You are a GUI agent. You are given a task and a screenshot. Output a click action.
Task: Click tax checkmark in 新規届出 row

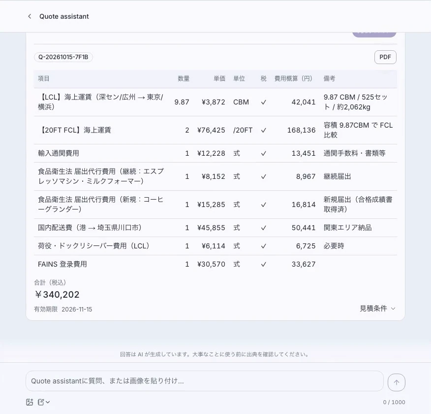pyautogui.click(x=263, y=205)
